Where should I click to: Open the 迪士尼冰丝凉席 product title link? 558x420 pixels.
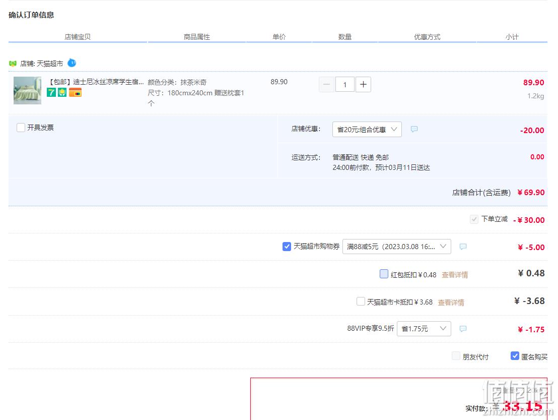(x=96, y=82)
